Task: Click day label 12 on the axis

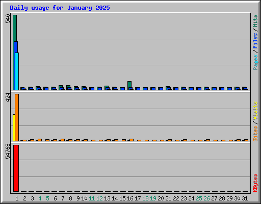Action: pos(99,198)
